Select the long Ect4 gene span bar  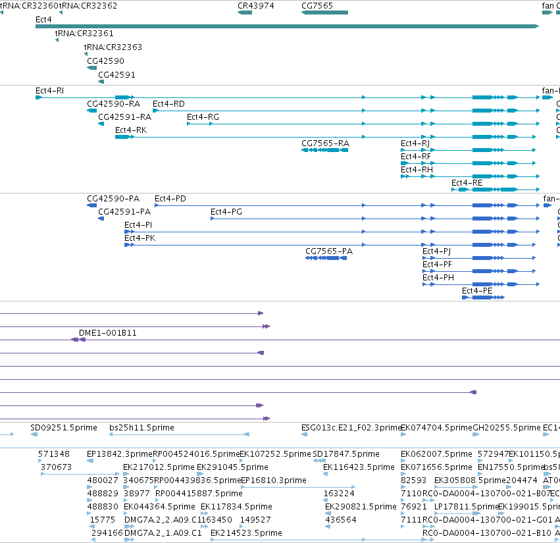[287, 26]
